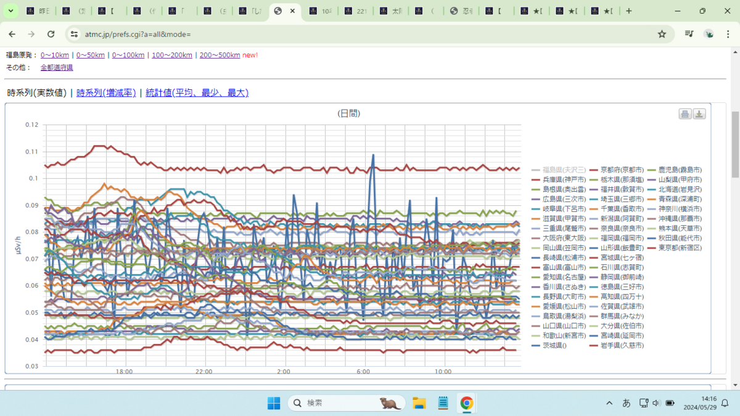Open the Windows Start menu
The width and height of the screenshot is (740, 416).
tap(274, 403)
